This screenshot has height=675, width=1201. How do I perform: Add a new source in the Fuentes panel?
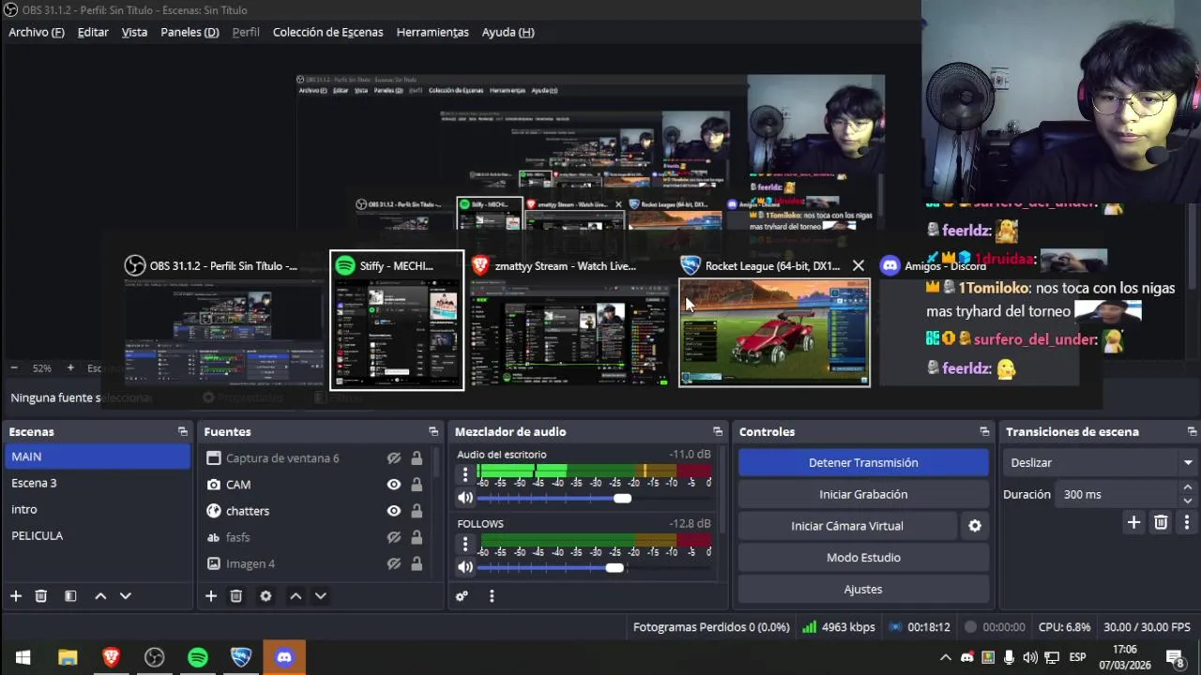pyautogui.click(x=211, y=596)
